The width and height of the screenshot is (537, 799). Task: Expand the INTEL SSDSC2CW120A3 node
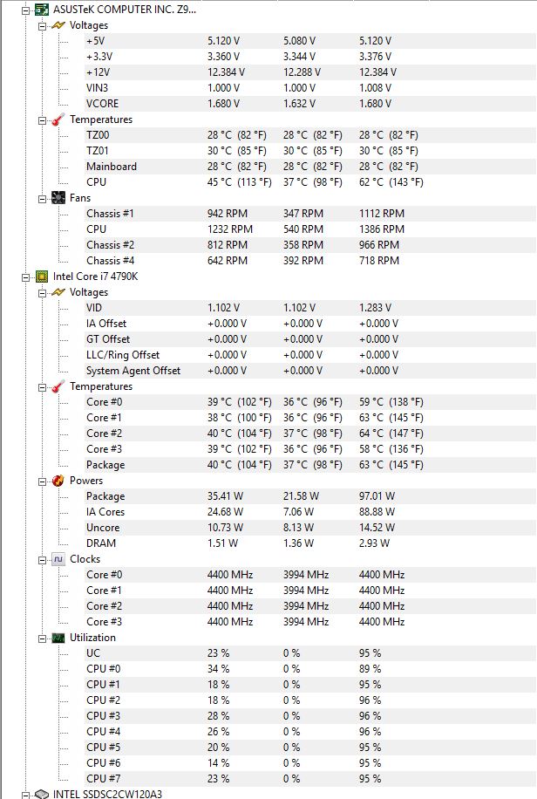(25, 795)
